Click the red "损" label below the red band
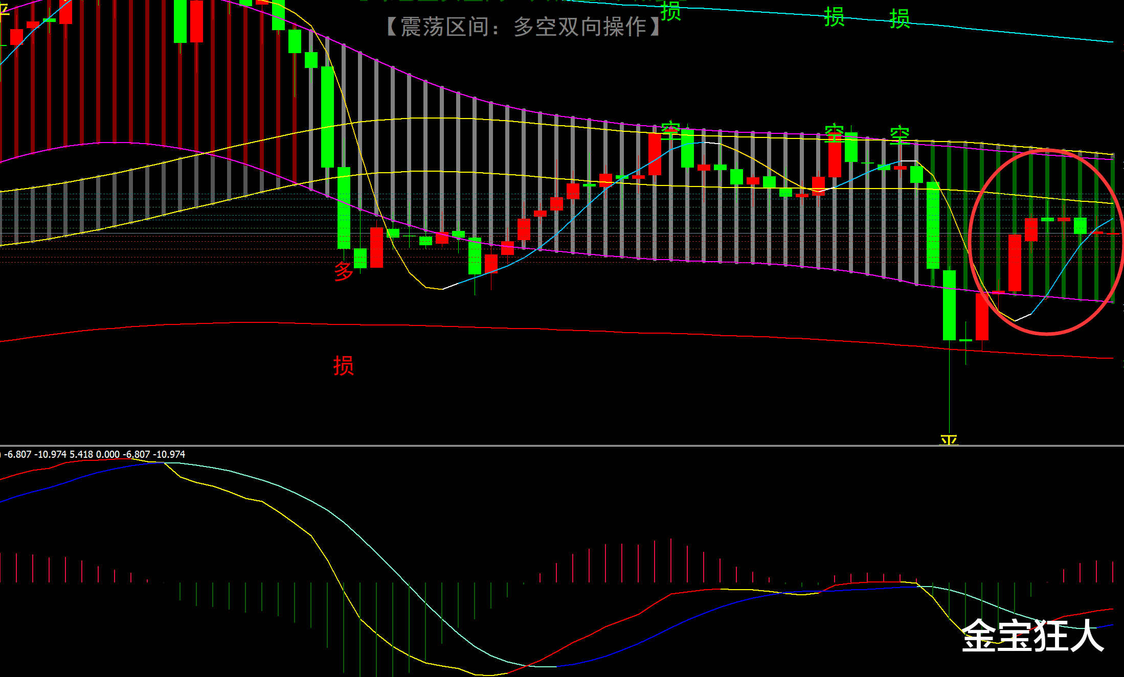 344,366
